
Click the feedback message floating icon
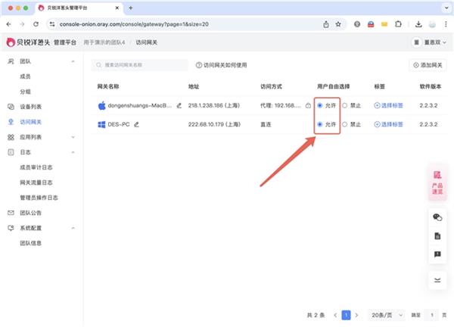tap(437, 255)
